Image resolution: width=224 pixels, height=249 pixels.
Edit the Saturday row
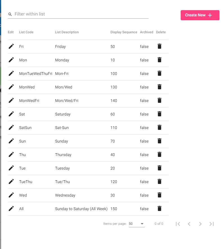click(11, 114)
